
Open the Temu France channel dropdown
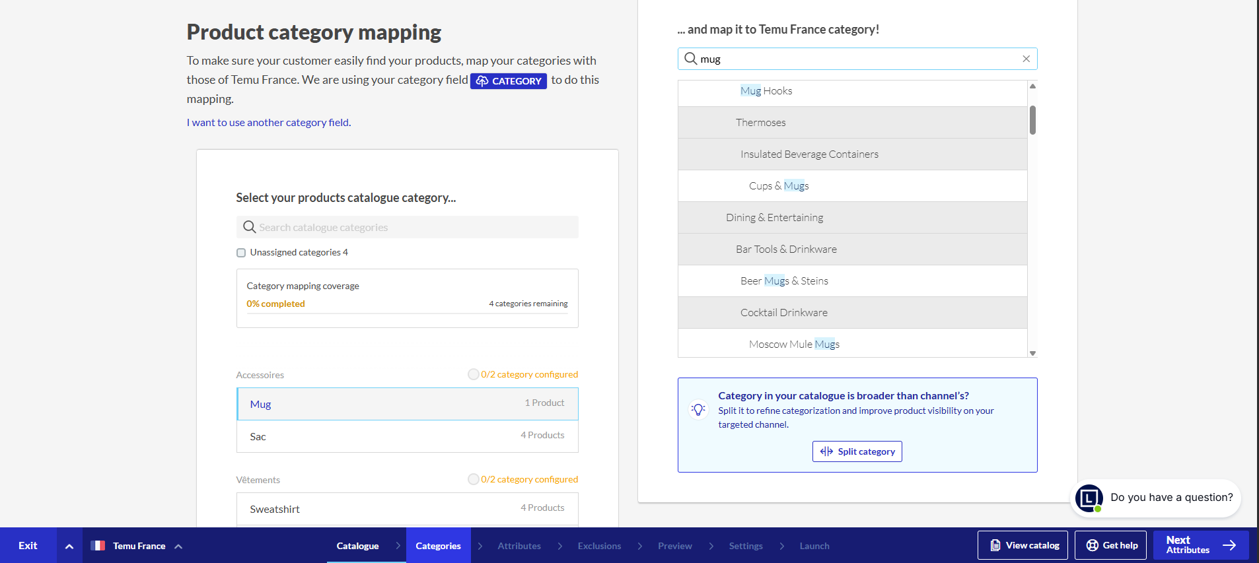(136, 546)
